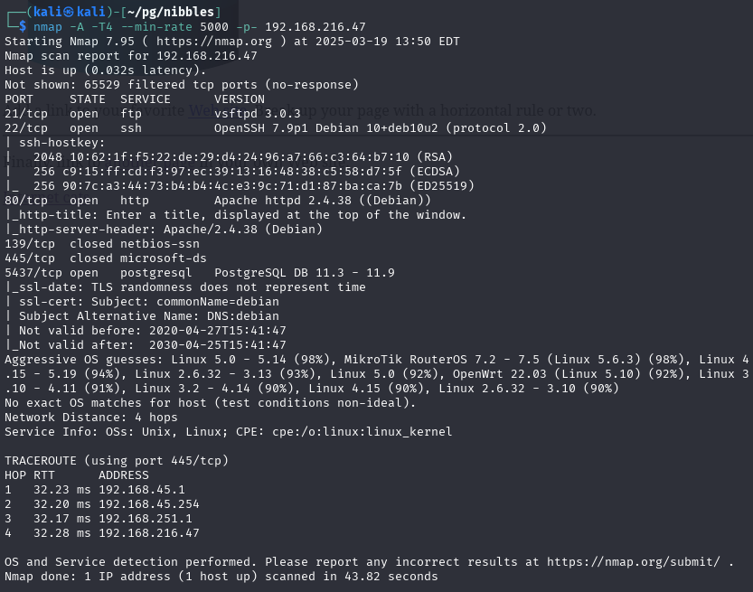Select the 22/tcp ssh port entry

click(25, 127)
